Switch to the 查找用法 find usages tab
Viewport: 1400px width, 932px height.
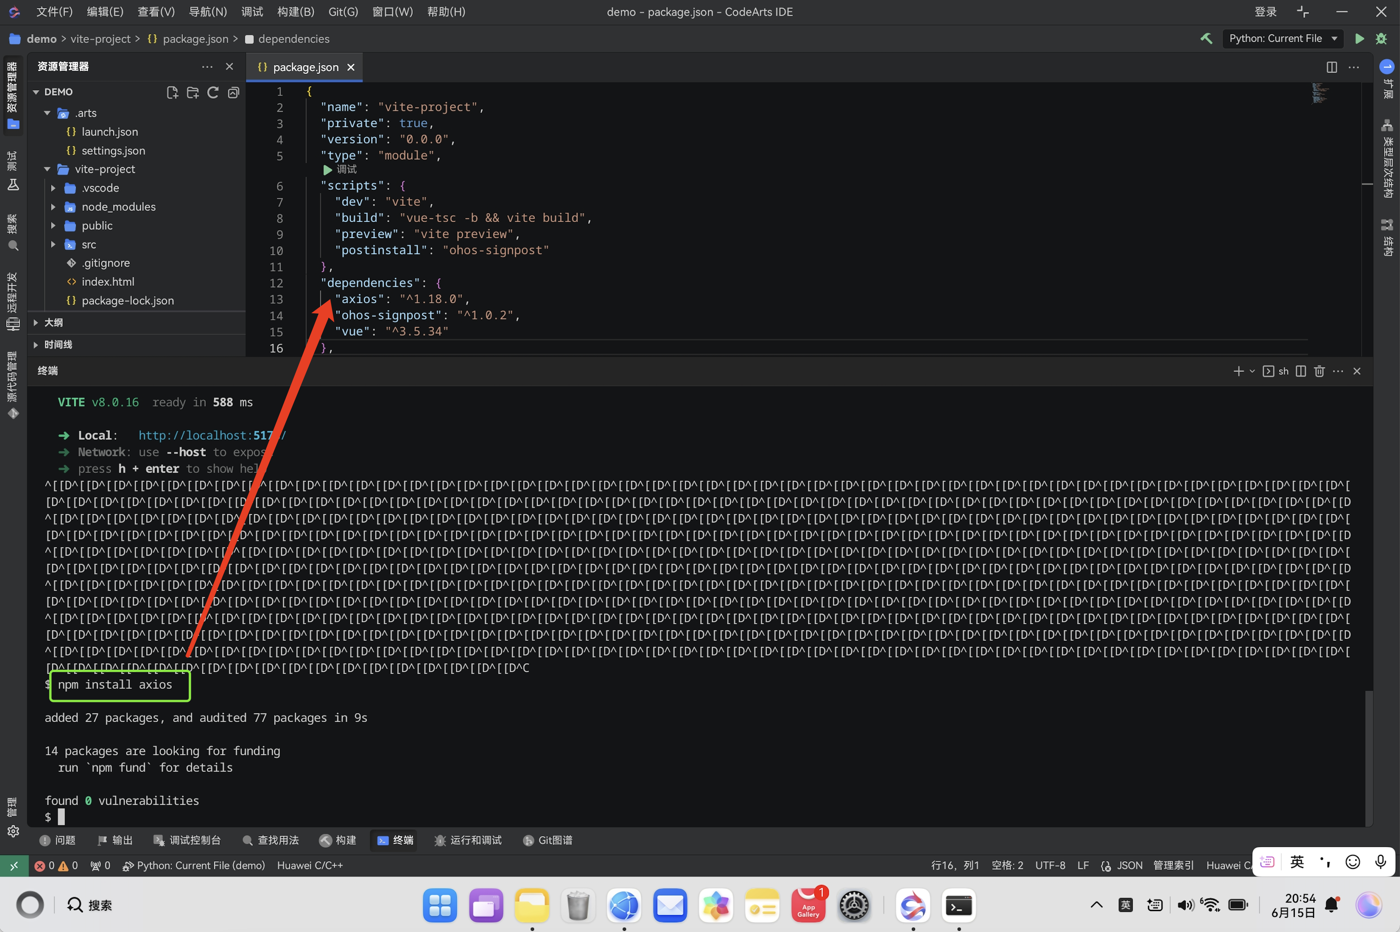(270, 840)
